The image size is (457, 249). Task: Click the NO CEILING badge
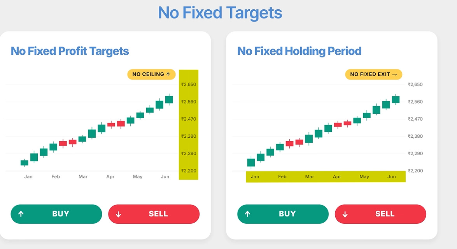pos(152,74)
